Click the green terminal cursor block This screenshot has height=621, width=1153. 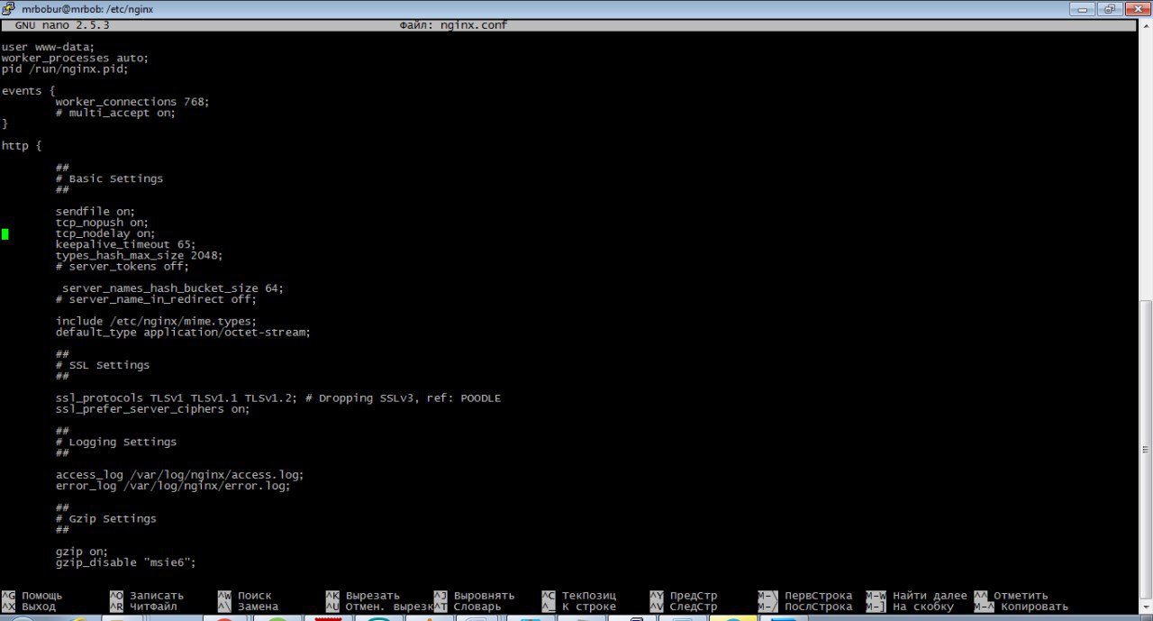tap(5, 233)
